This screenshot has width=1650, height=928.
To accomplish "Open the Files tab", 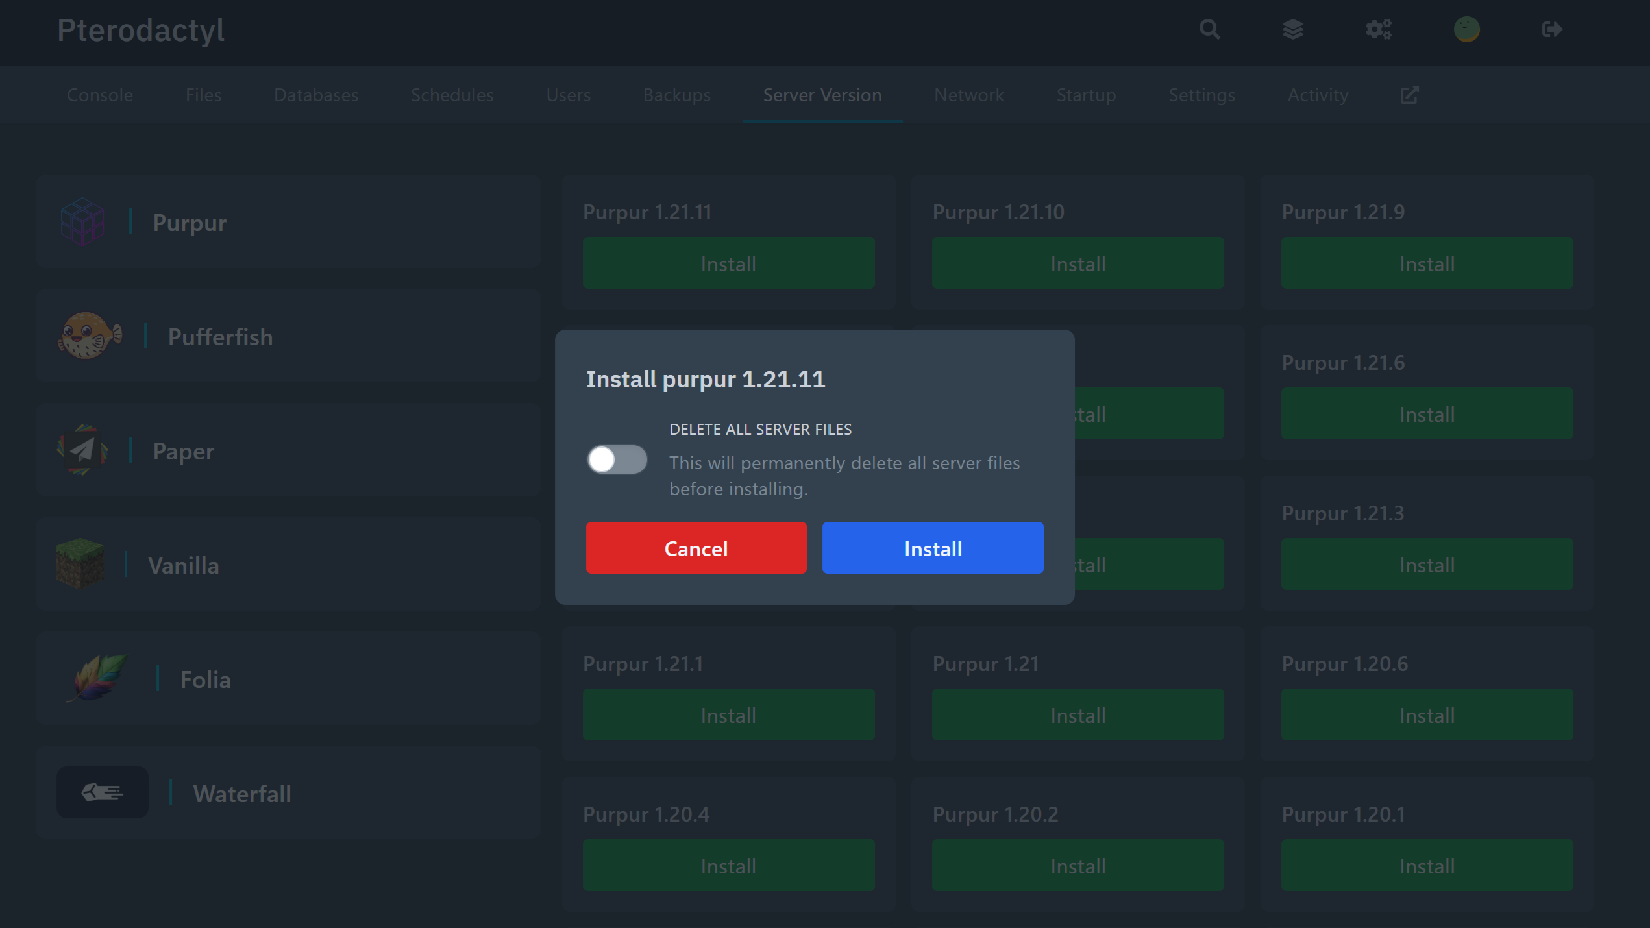I will 204,95.
